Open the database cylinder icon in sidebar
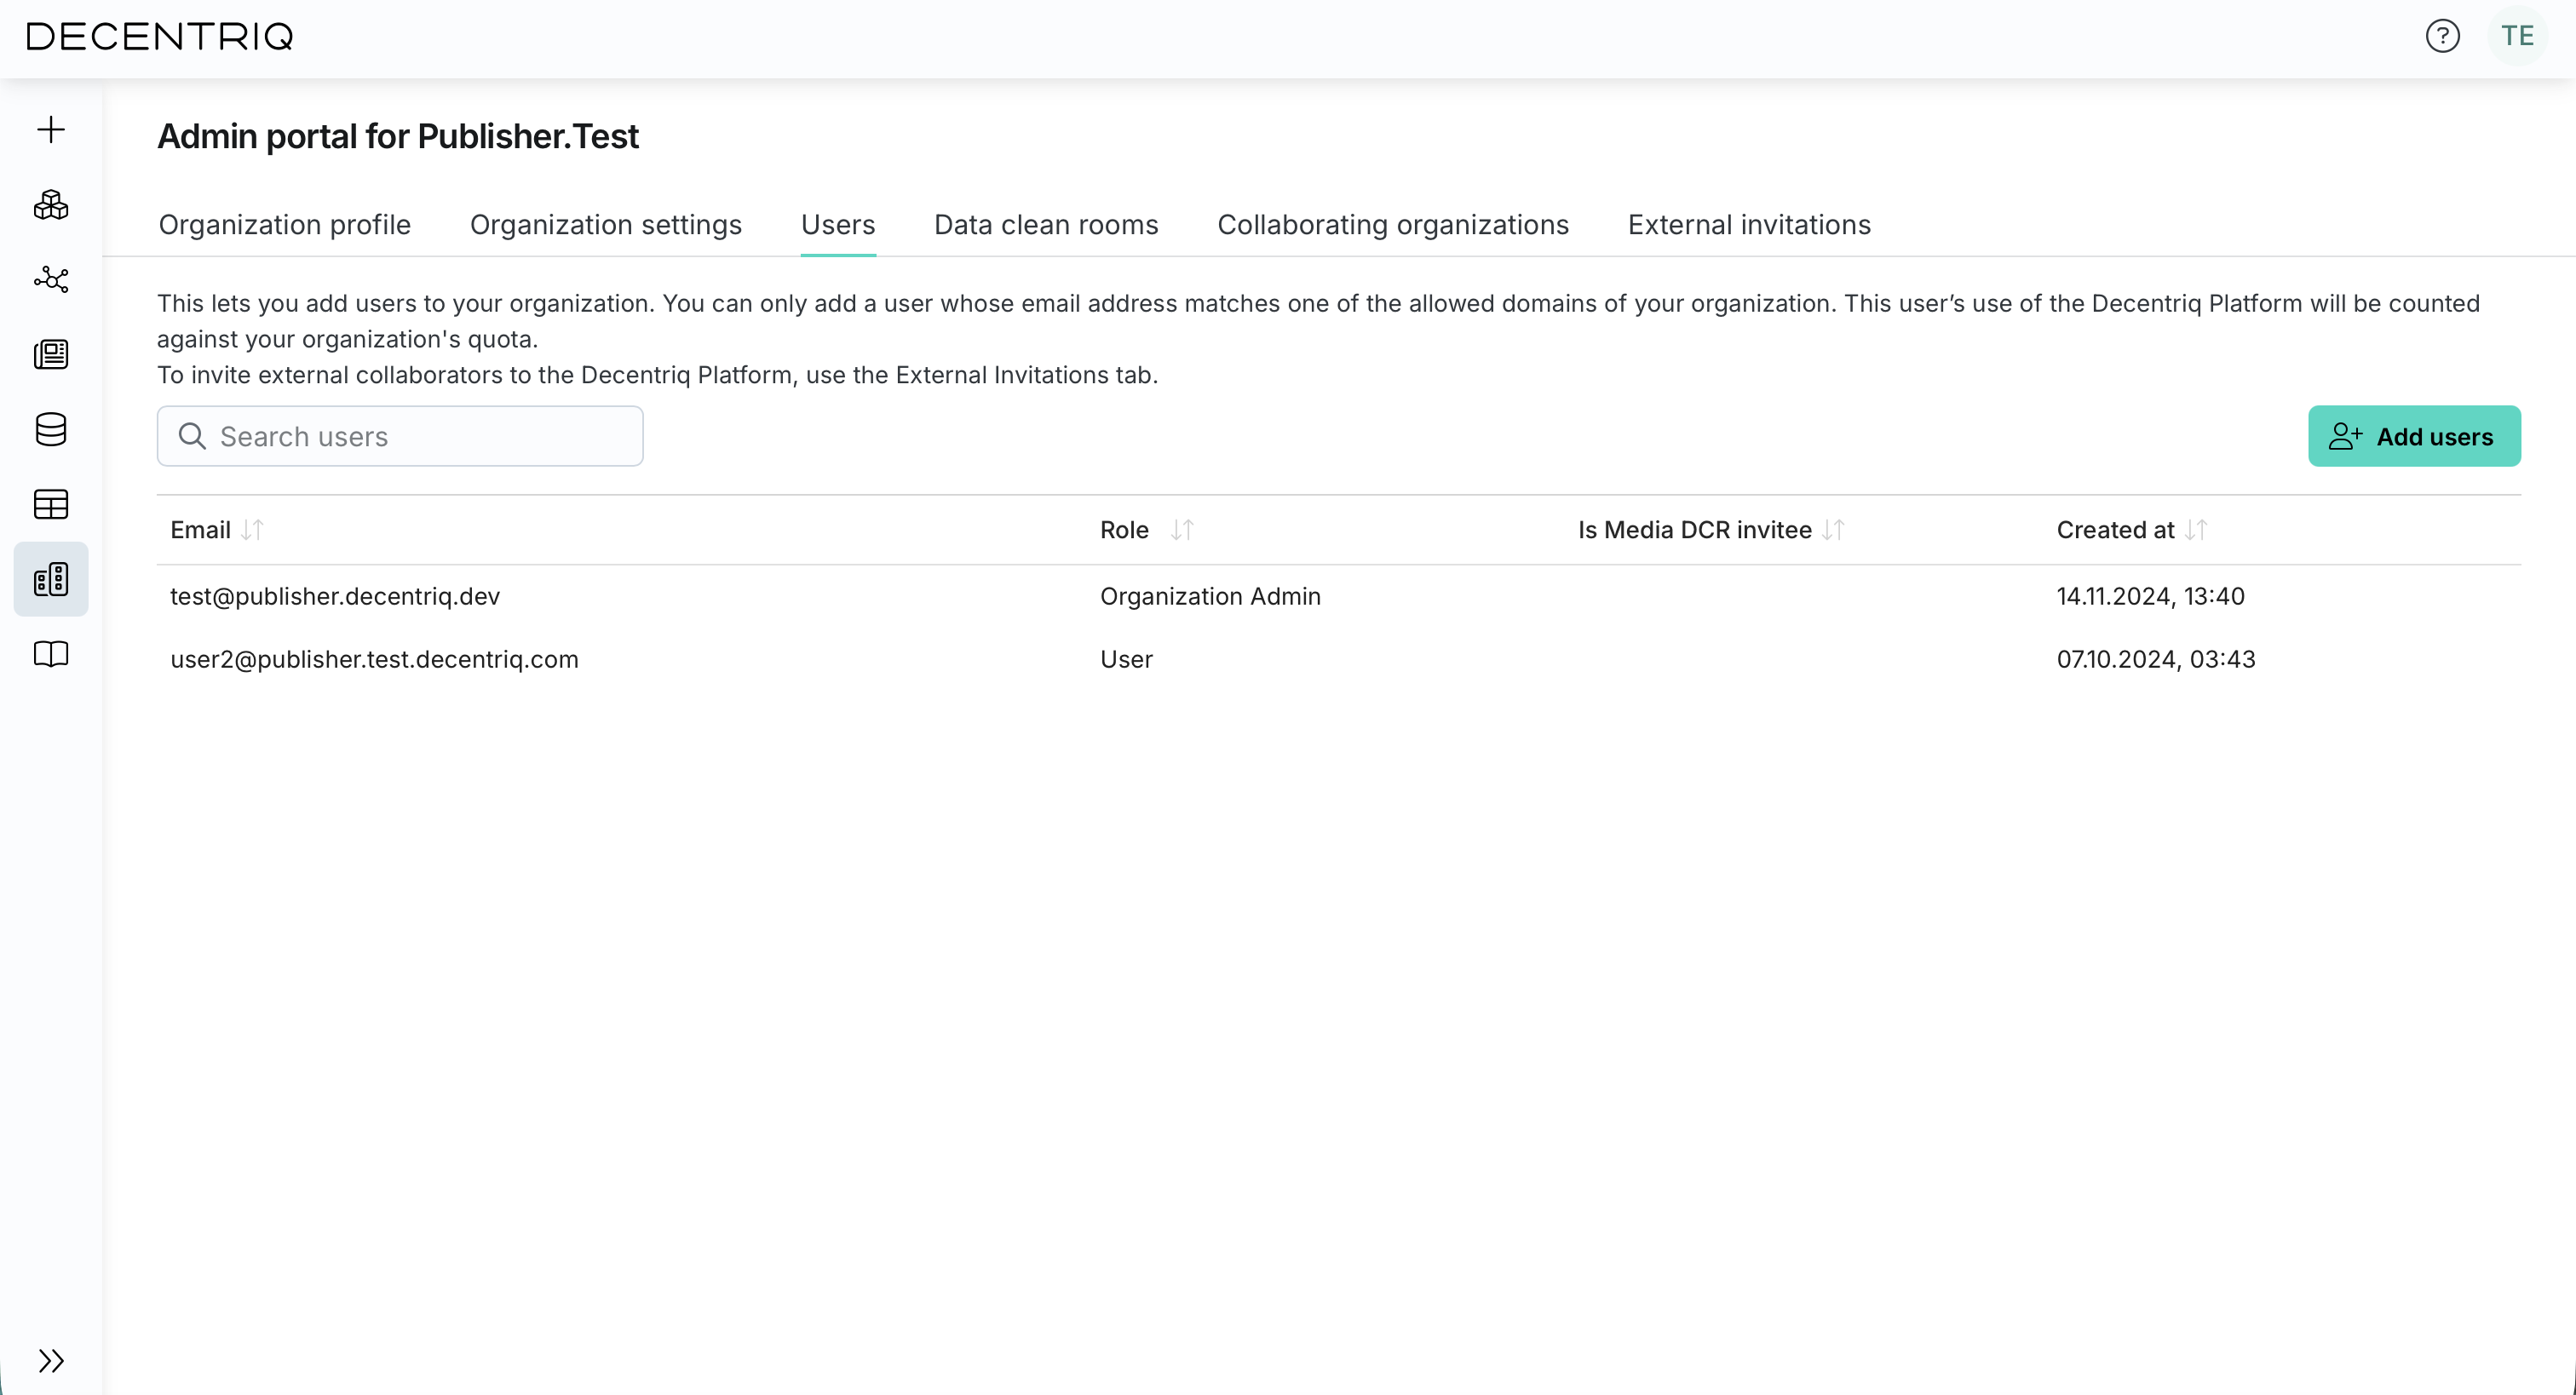2576x1395 pixels. click(51, 429)
